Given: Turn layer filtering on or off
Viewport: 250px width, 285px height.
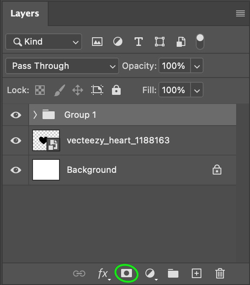Looking at the screenshot, I should coord(200,42).
